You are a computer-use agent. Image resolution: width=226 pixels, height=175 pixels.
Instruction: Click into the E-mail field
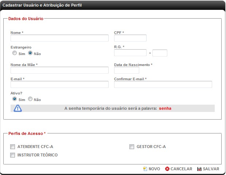click(59, 85)
